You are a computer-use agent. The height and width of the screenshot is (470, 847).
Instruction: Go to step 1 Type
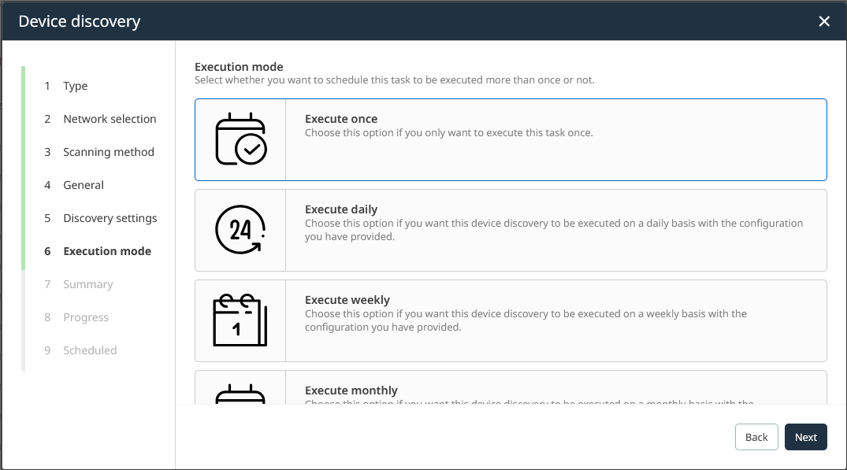(76, 86)
